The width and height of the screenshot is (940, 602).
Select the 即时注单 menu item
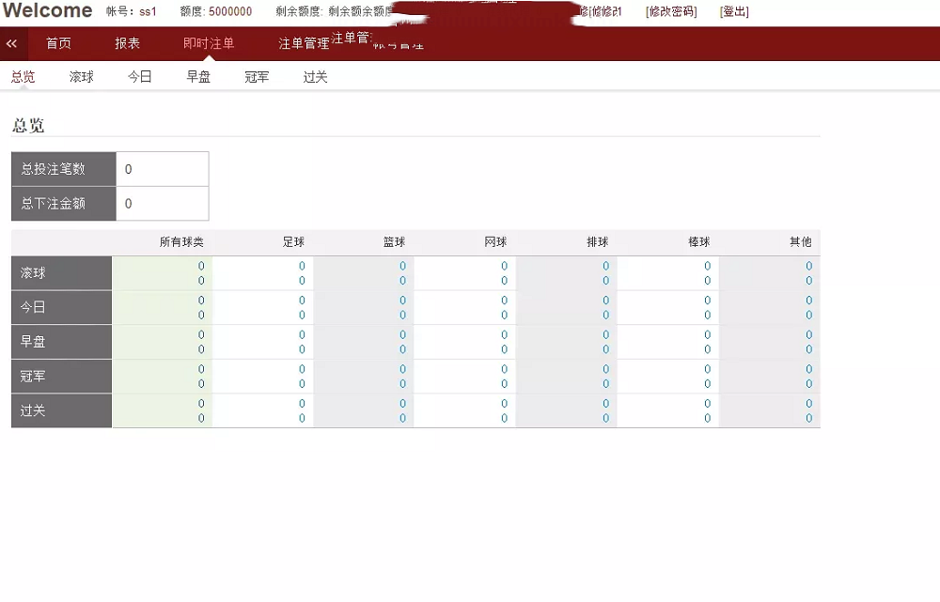click(209, 43)
